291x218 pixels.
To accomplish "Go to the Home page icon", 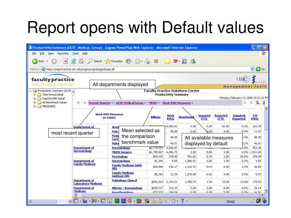I will coord(81,61).
